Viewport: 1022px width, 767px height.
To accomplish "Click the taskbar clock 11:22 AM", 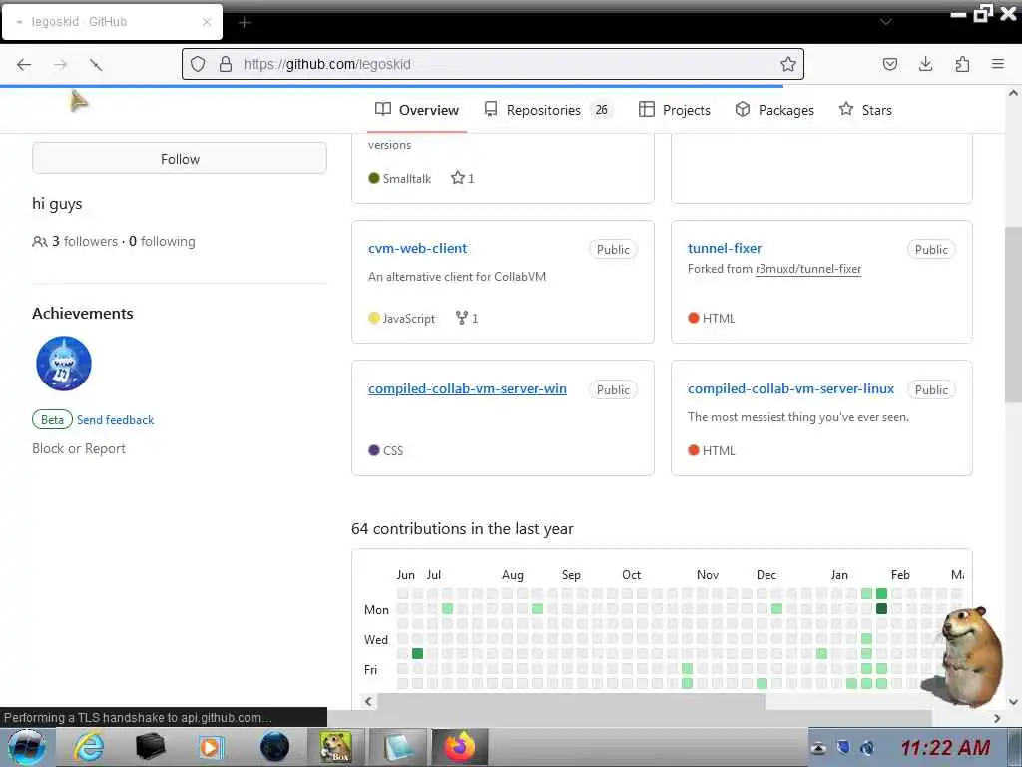I will pyautogui.click(x=945, y=747).
